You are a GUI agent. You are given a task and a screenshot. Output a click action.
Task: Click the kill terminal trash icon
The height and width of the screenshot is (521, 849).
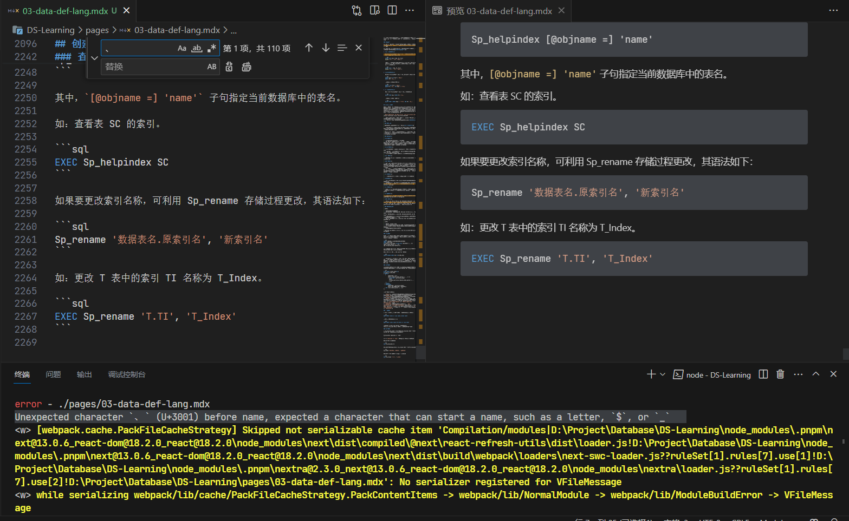tap(780, 374)
